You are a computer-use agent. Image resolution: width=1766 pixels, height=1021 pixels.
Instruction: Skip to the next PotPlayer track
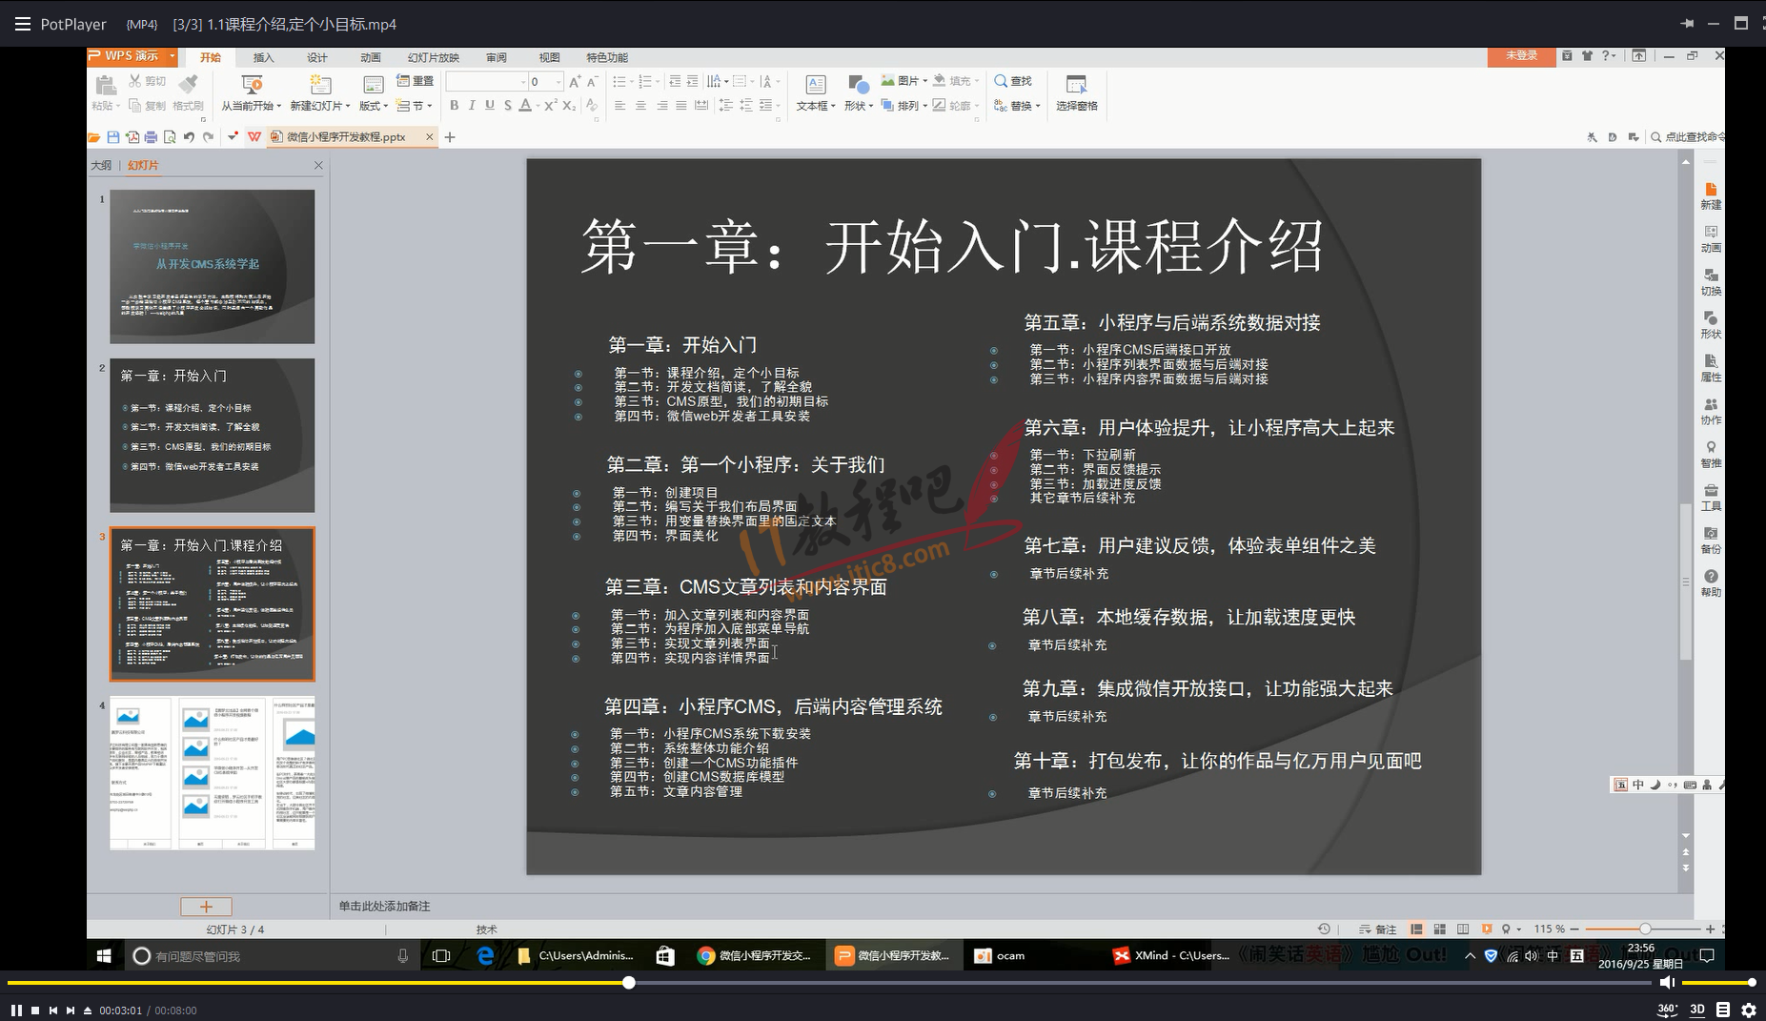point(71,1010)
